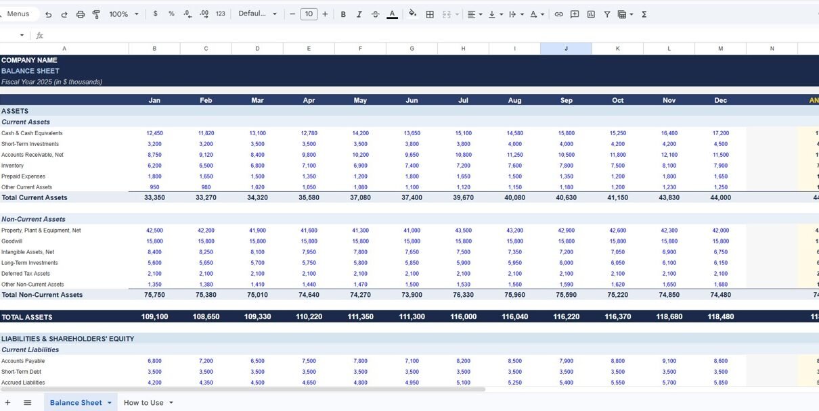Toggle italic formatting
The height and width of the screenshot is (411, 819).
(x=359, y=14)
